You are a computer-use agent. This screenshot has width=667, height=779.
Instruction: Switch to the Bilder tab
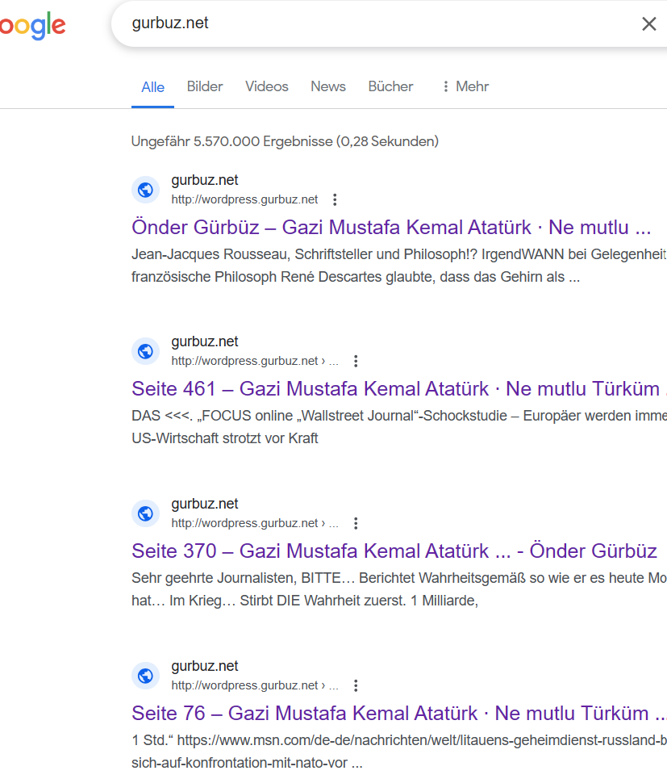[x=205, y=86]
